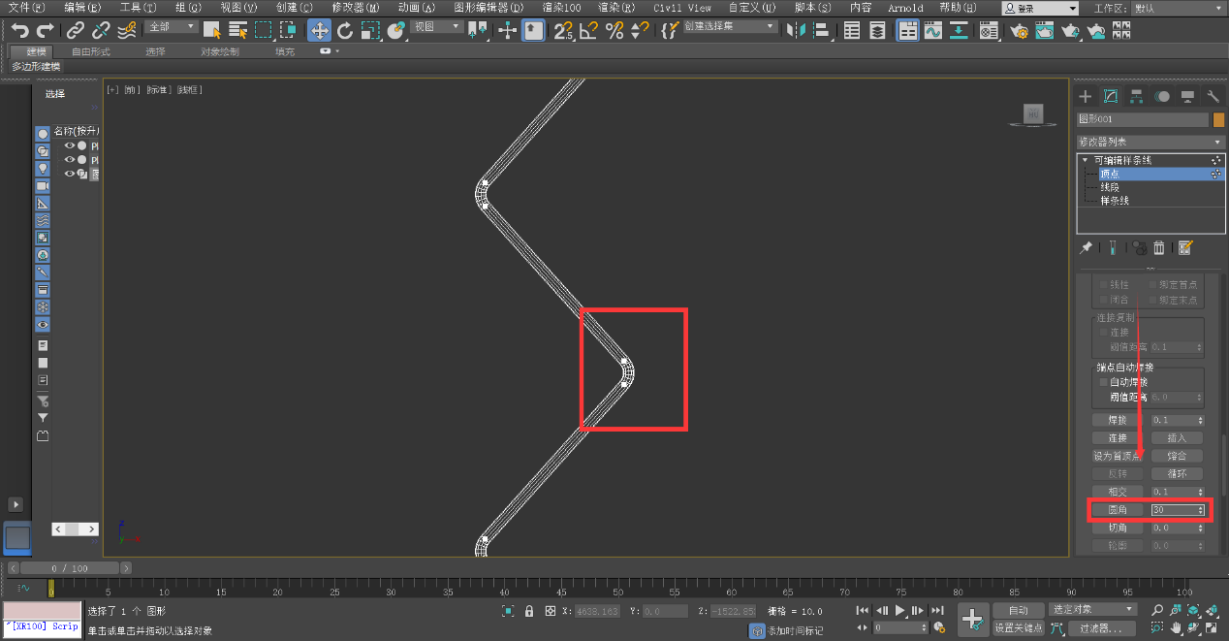
Task: Switch to the 自由形式 ribbon tab
Action: pos(91,51)
